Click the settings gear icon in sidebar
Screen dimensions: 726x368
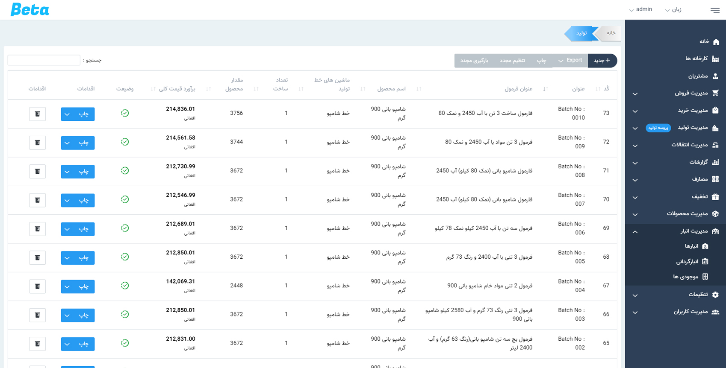coord(715,295)
